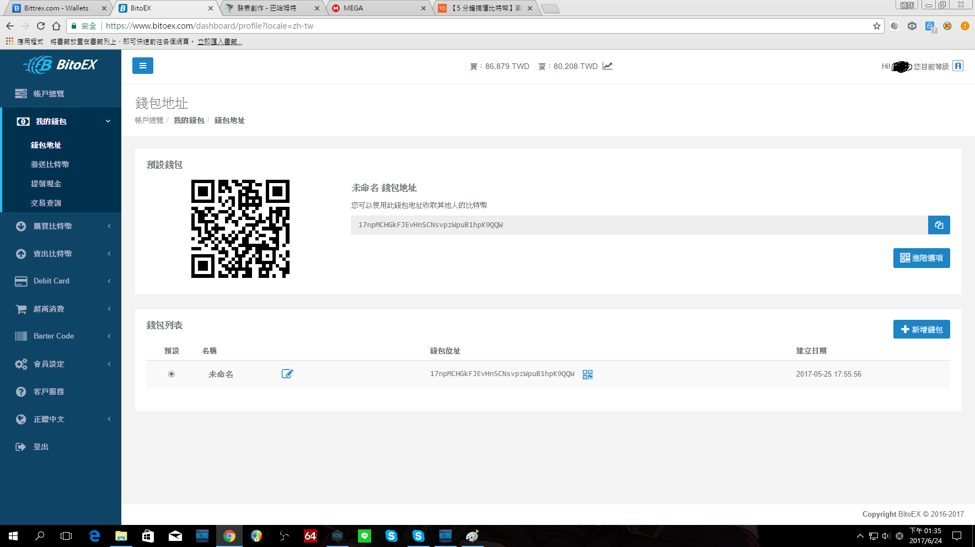Expand the 購買比特幣 sidebar menu
Image resolution: width=975 pixels, height=547 pixels.
point(61,226)
